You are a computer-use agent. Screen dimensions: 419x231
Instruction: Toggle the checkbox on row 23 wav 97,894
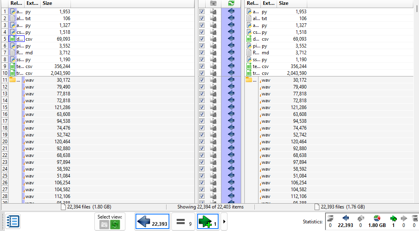tap(202, 162)
